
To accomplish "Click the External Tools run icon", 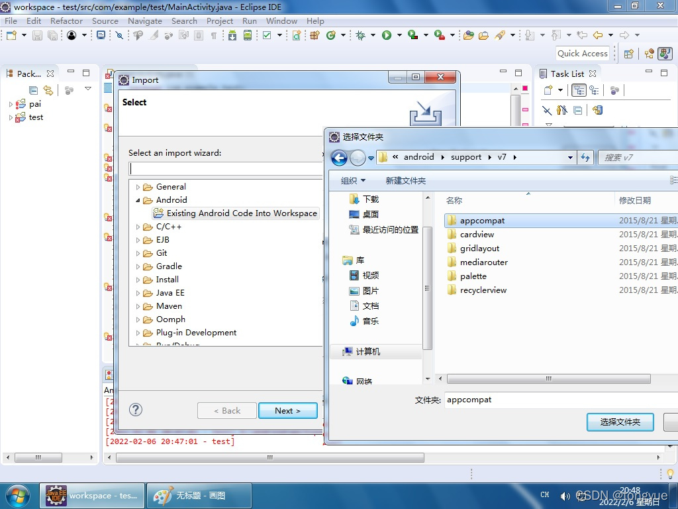I will tap(440, 35).
